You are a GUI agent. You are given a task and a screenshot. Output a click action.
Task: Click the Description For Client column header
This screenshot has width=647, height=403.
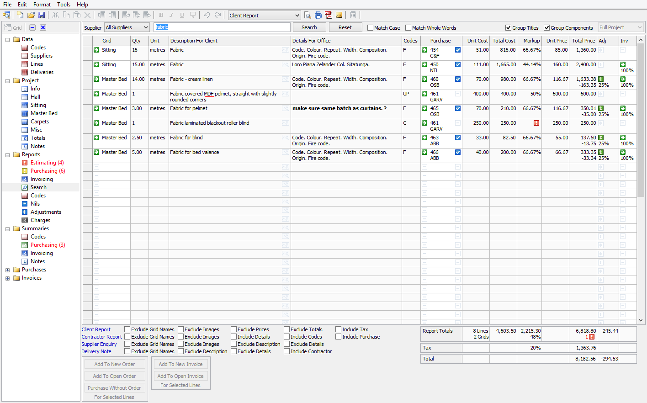coord(230,41)
